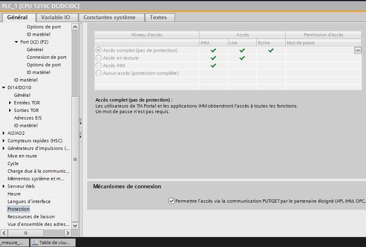366x247 pixels.
Task: Switch to the 'Table de visu' editor
Action: tap(52, 242)
